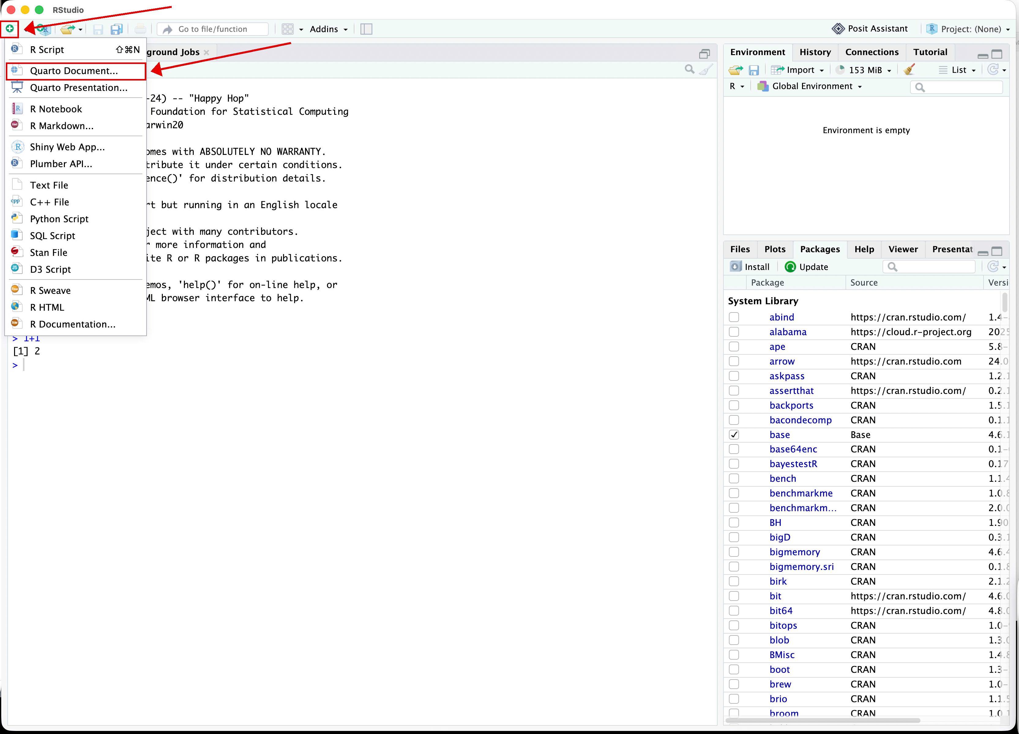Open the Addins dropdown
The image size is (1019, 734).
coord(328,29)
